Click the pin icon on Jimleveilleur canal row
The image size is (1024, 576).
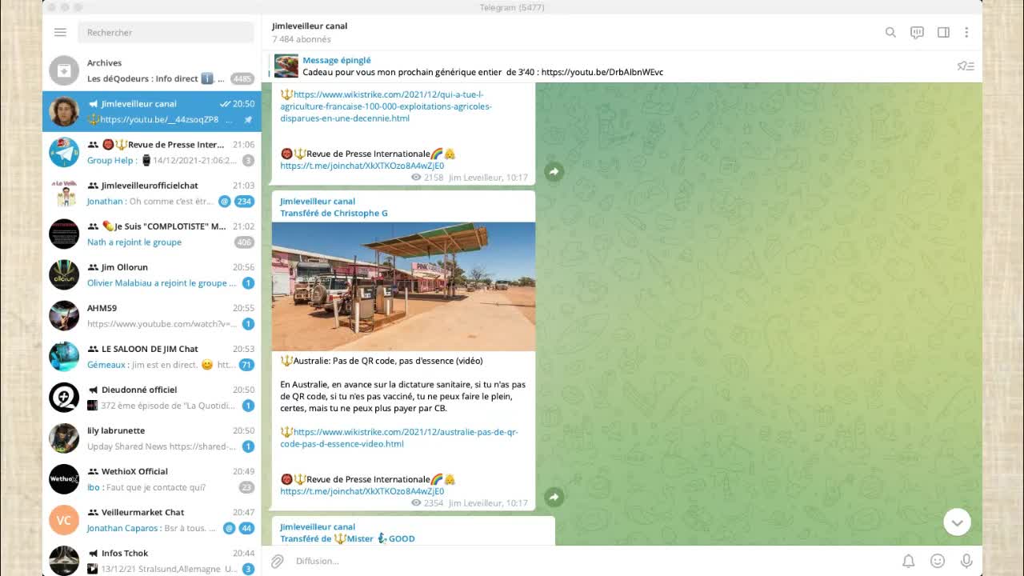coord(248,120)
